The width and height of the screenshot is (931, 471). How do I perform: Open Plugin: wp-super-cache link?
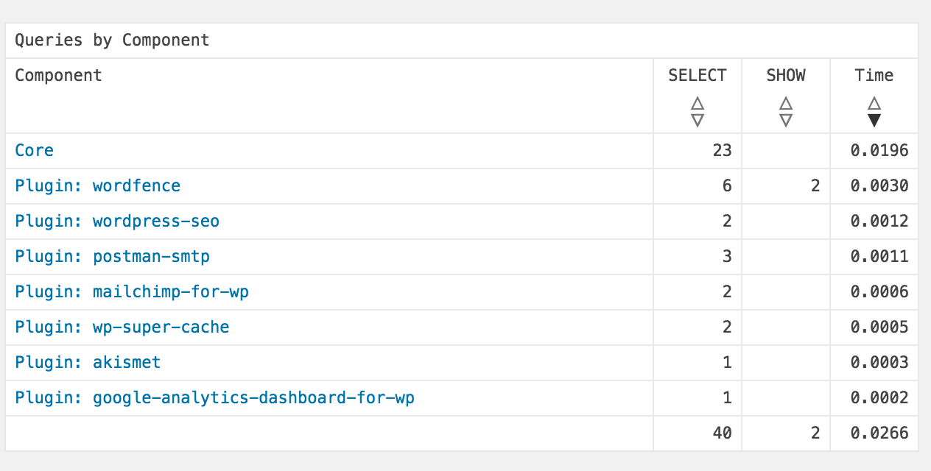[122, 327]
